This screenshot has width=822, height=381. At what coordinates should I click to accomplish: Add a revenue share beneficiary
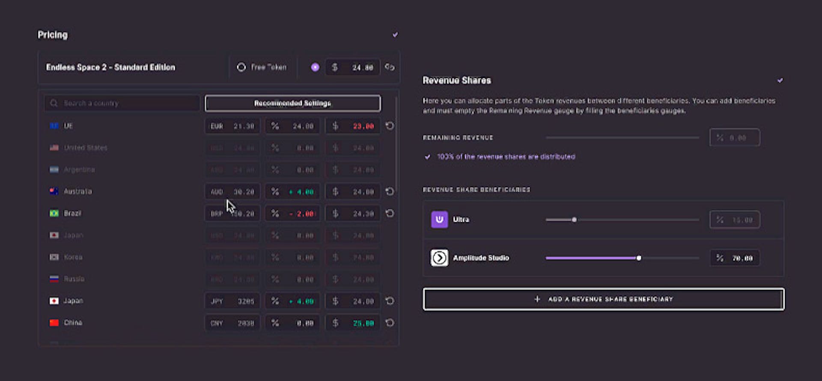604,299
